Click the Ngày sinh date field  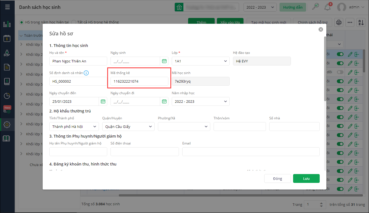[135, 61]
